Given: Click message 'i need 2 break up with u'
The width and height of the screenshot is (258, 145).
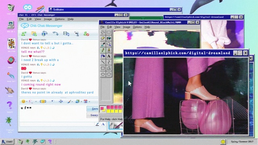Looking at the screenshot, I should pyautogui.click(x=40, y=60).
